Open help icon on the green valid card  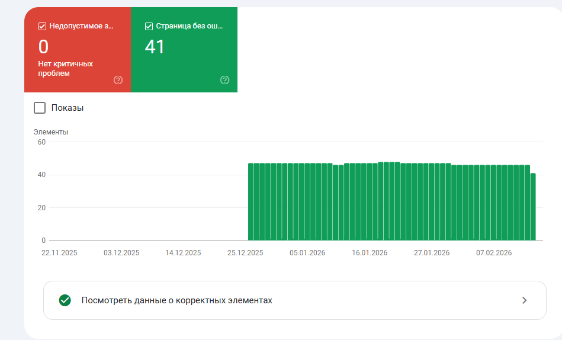[x=224, y=80]
